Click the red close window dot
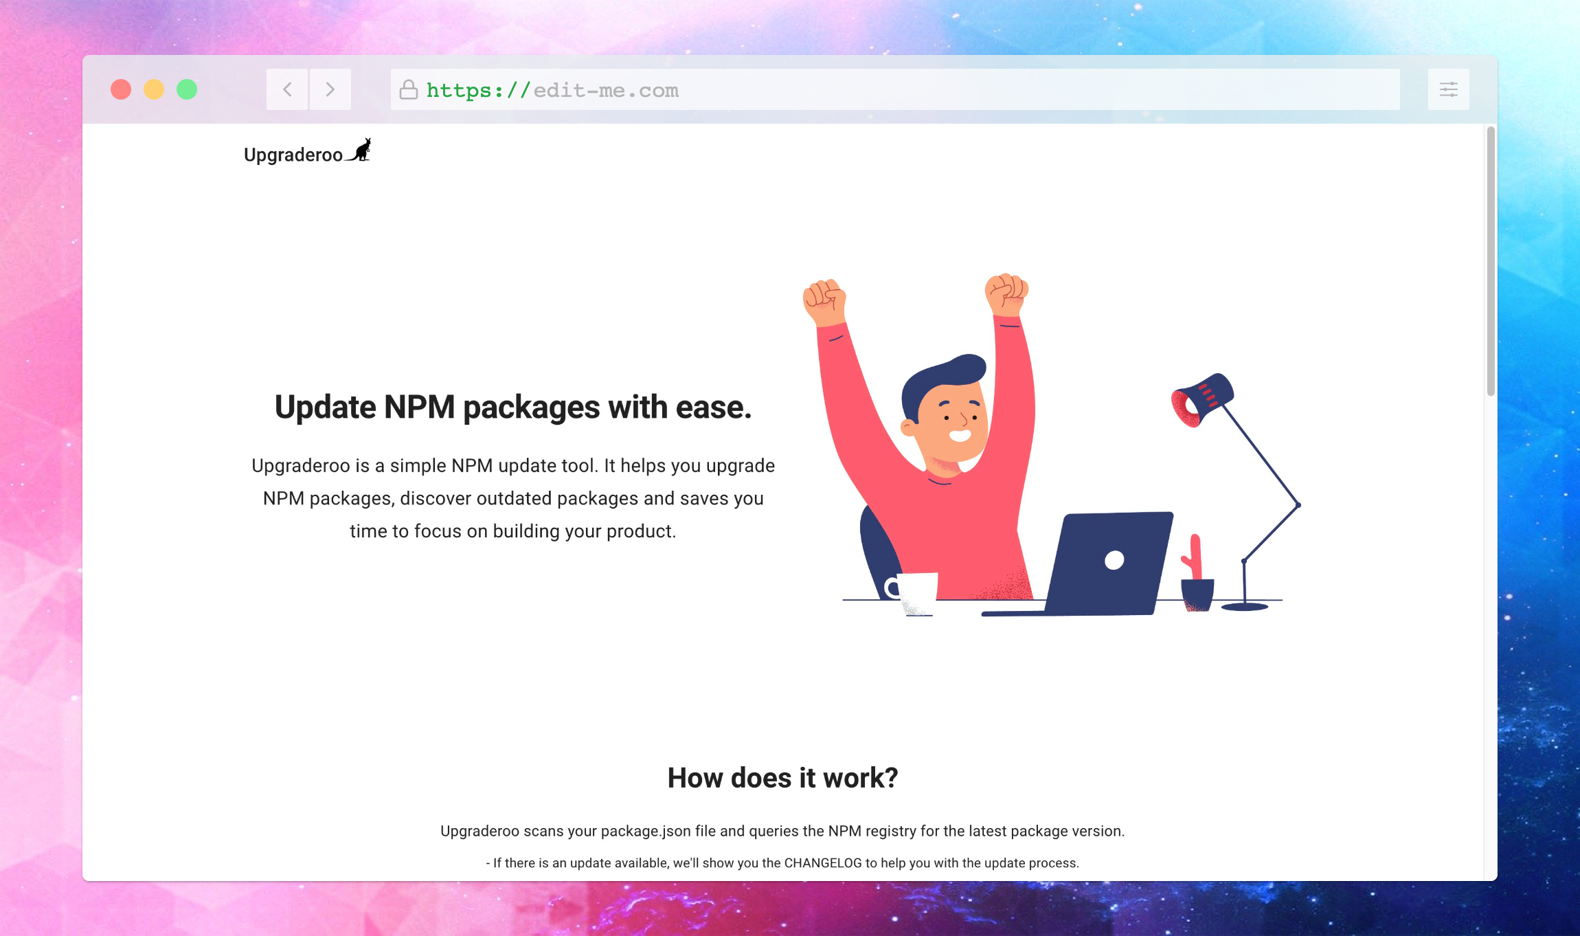Viewport: 1580px width, 936px height. [121, 89]
